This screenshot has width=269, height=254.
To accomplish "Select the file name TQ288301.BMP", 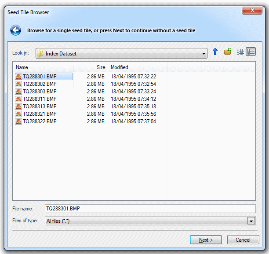I will tap(40, 77).
